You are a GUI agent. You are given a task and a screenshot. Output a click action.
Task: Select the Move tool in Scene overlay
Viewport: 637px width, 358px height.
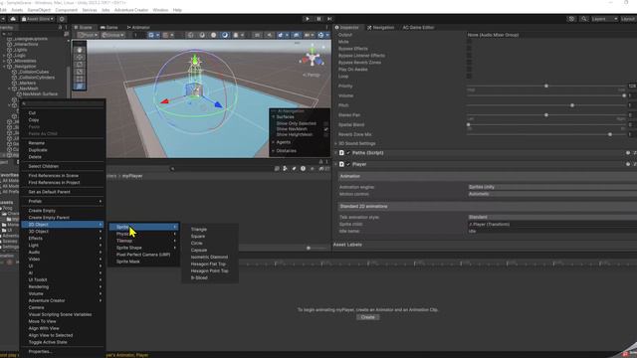pos(80,58)
